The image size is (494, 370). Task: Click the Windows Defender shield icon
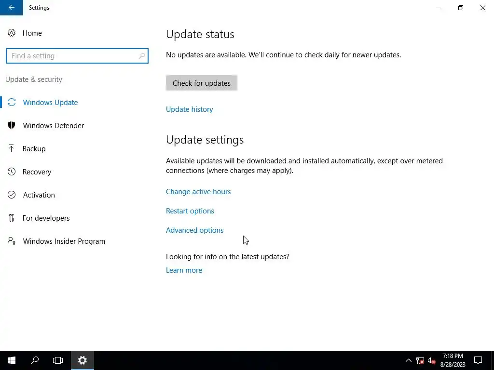pos(12,126)
